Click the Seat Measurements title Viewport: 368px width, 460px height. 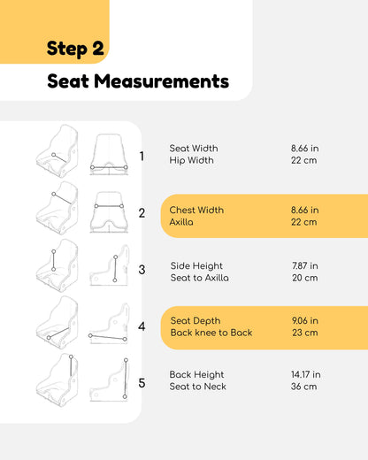coord(138,81)
